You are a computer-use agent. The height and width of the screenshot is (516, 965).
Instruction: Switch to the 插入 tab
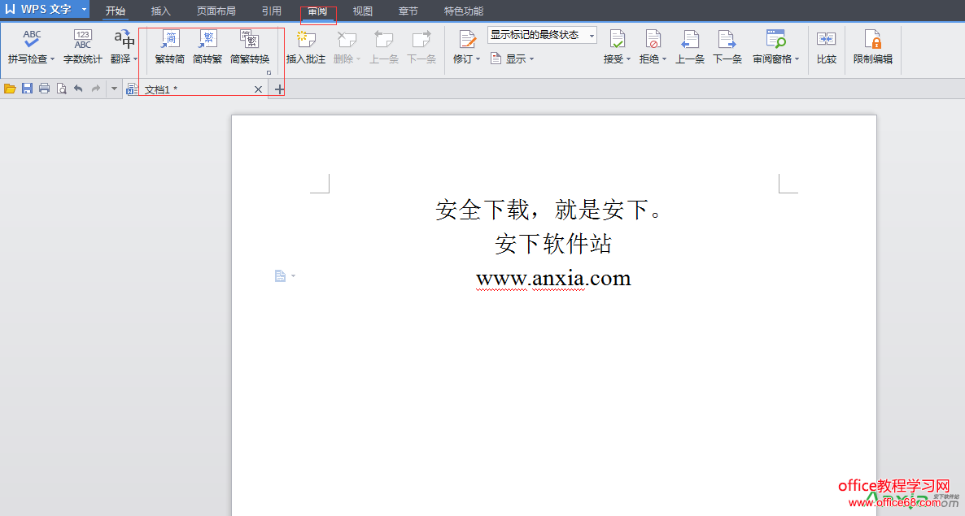(x=161, y=11)
